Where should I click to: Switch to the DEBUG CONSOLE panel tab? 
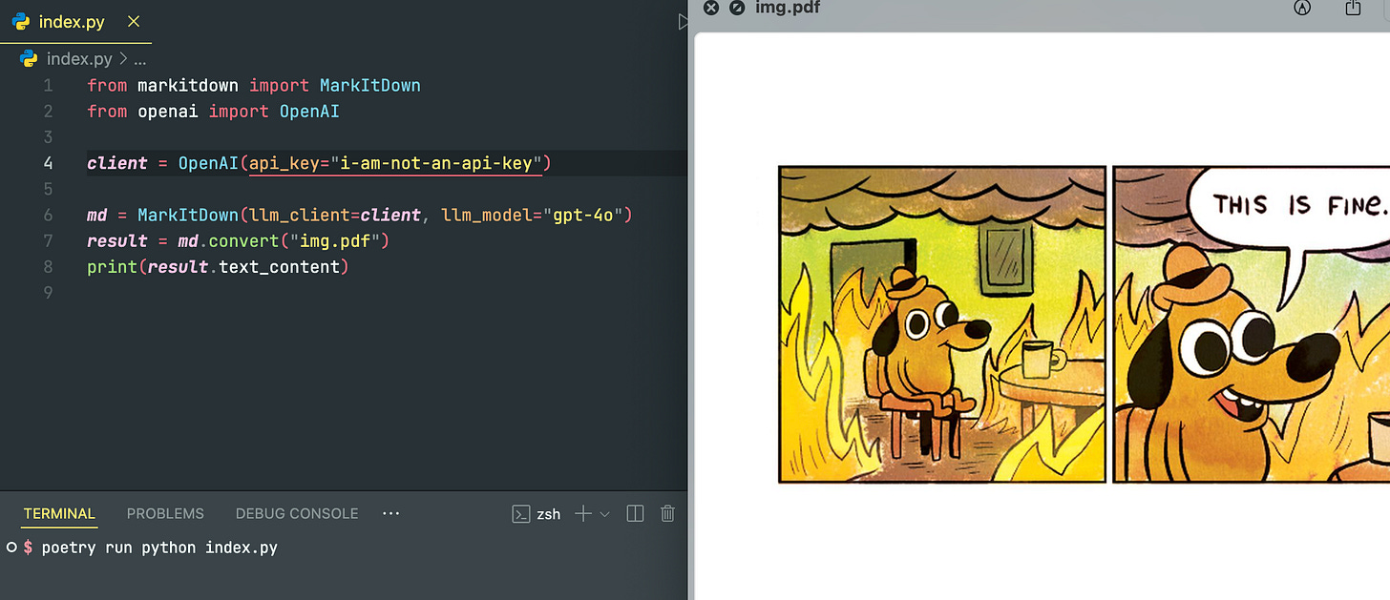pyautogui.click(x=297, y=513)
